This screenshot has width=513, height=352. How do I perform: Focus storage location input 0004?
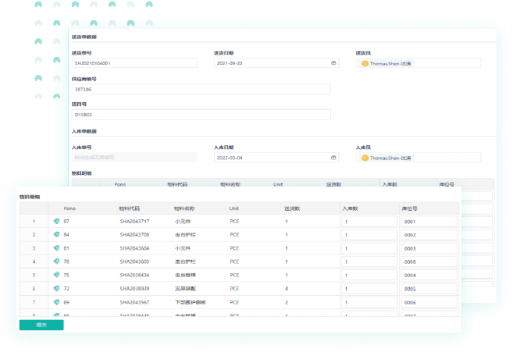429,276
